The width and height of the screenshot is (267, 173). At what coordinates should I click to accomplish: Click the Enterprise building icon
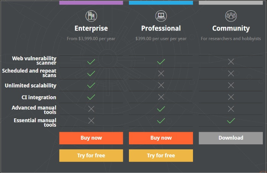91,16
